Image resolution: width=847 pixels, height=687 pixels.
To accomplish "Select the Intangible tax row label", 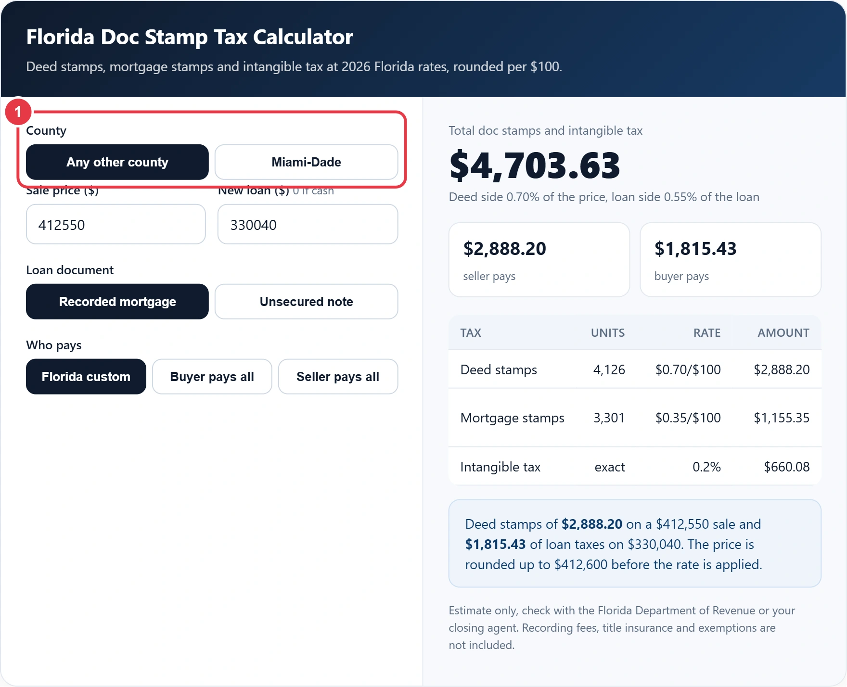I will 500,467.
